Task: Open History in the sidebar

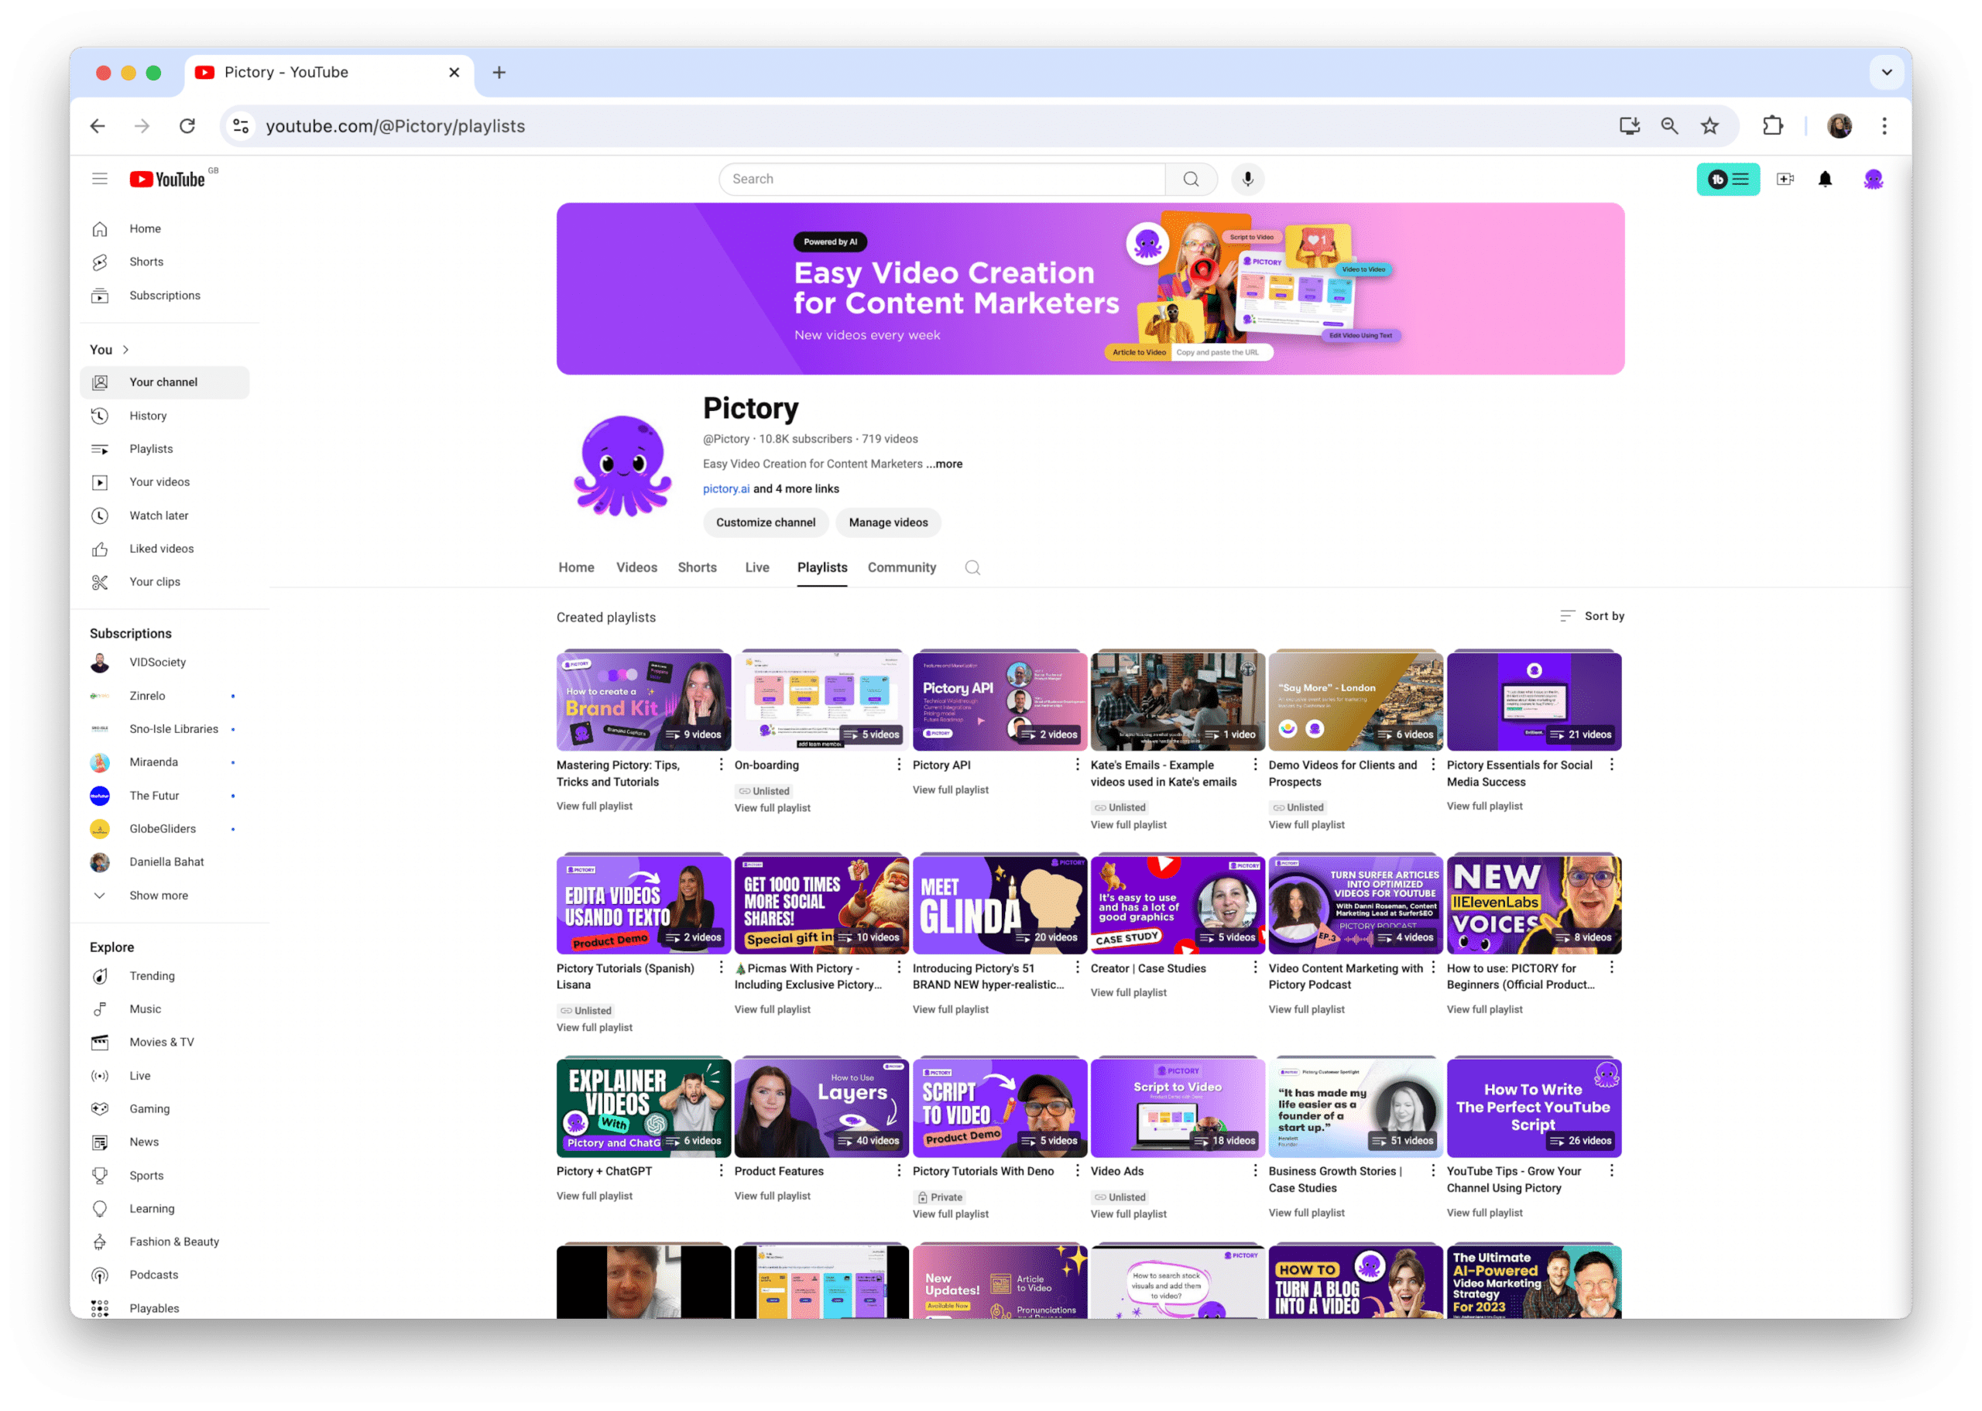Action: [165, 416]
